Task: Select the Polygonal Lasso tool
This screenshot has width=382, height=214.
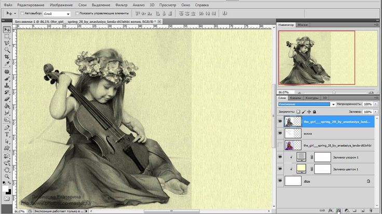Action: point(7,43)
